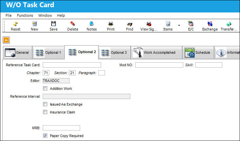Screen dimensions: 240x141
Task: Click the Mod NO input field
Action: click(159, 65)
